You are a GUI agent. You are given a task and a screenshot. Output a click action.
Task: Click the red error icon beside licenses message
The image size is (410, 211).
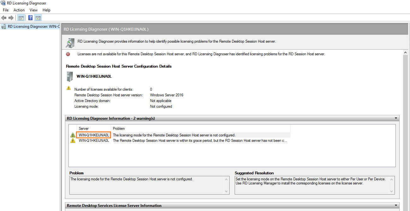[68, 54]
